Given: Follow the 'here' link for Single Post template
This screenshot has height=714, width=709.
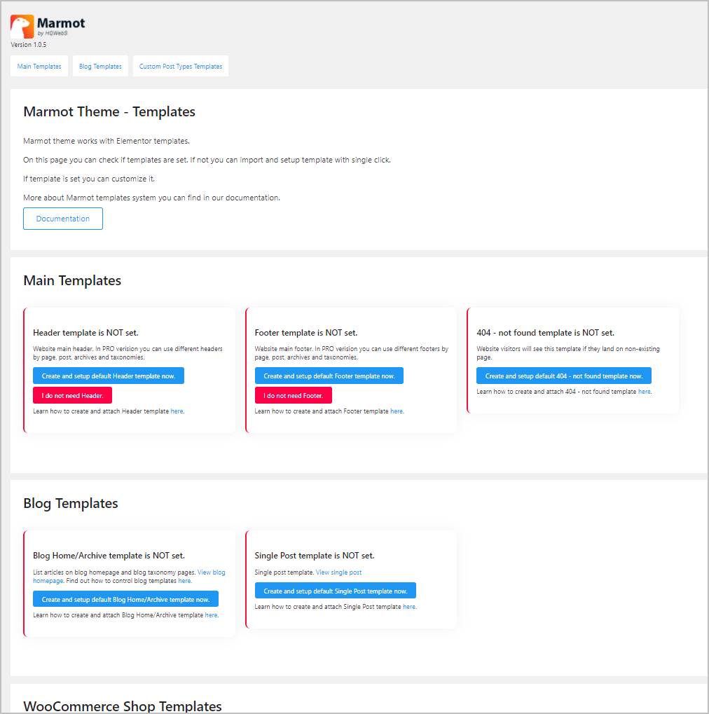Looking at the screenshot, I should [409, 607].
